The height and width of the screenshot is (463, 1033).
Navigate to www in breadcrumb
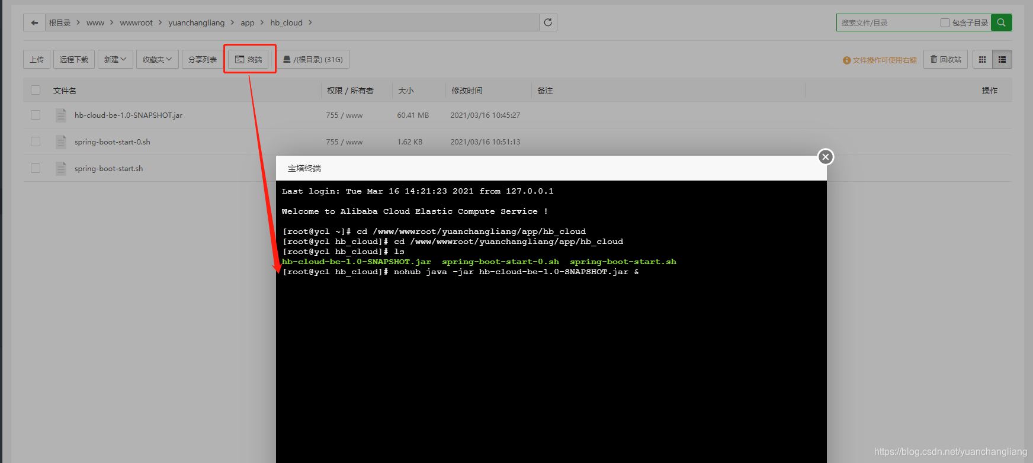(x=95, y=22)
